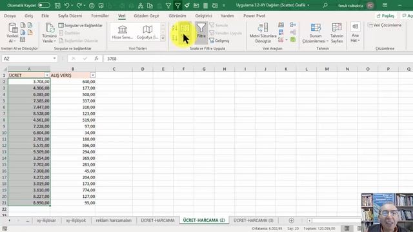
Task: Click the Save icon in quick access toolbar
Action: 57,6
